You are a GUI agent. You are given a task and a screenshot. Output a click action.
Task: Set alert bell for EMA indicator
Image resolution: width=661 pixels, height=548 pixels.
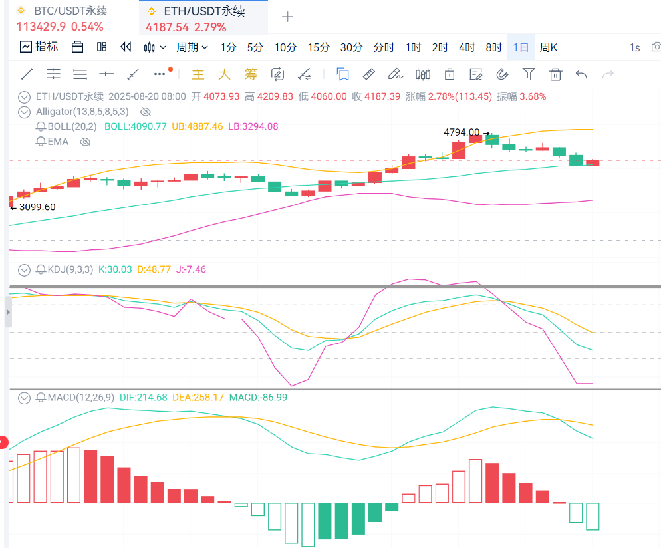[41, 142]
